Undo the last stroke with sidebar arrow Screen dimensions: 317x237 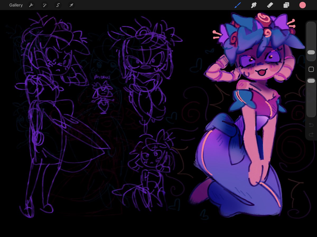point(311,125)
